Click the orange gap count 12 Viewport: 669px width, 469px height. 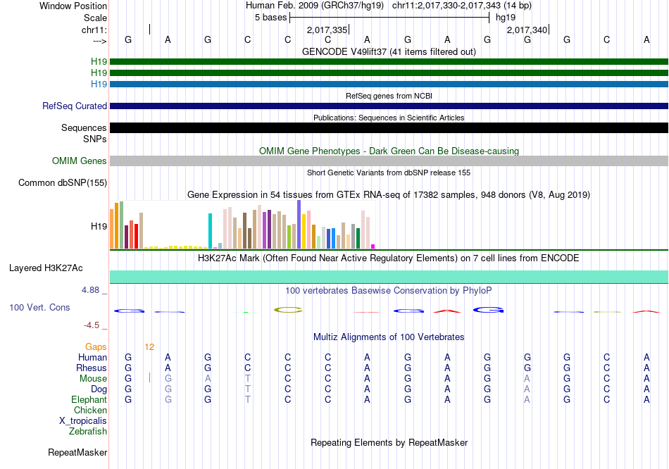[149, 347]
